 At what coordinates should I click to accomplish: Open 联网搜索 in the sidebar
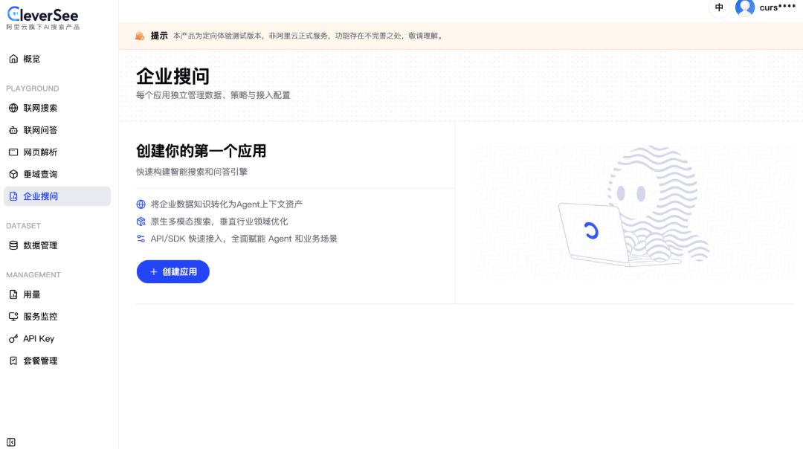57,108
